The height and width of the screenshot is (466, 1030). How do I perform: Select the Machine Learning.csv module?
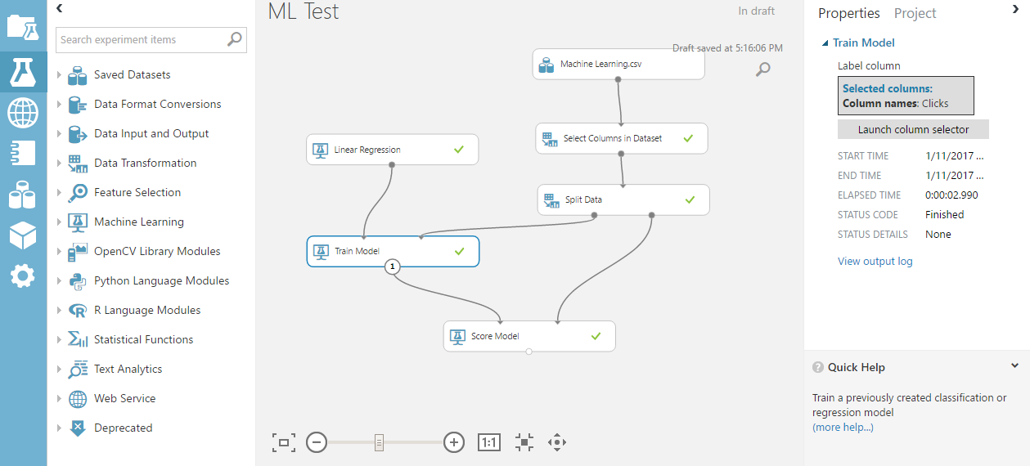(x=618, y=64)
